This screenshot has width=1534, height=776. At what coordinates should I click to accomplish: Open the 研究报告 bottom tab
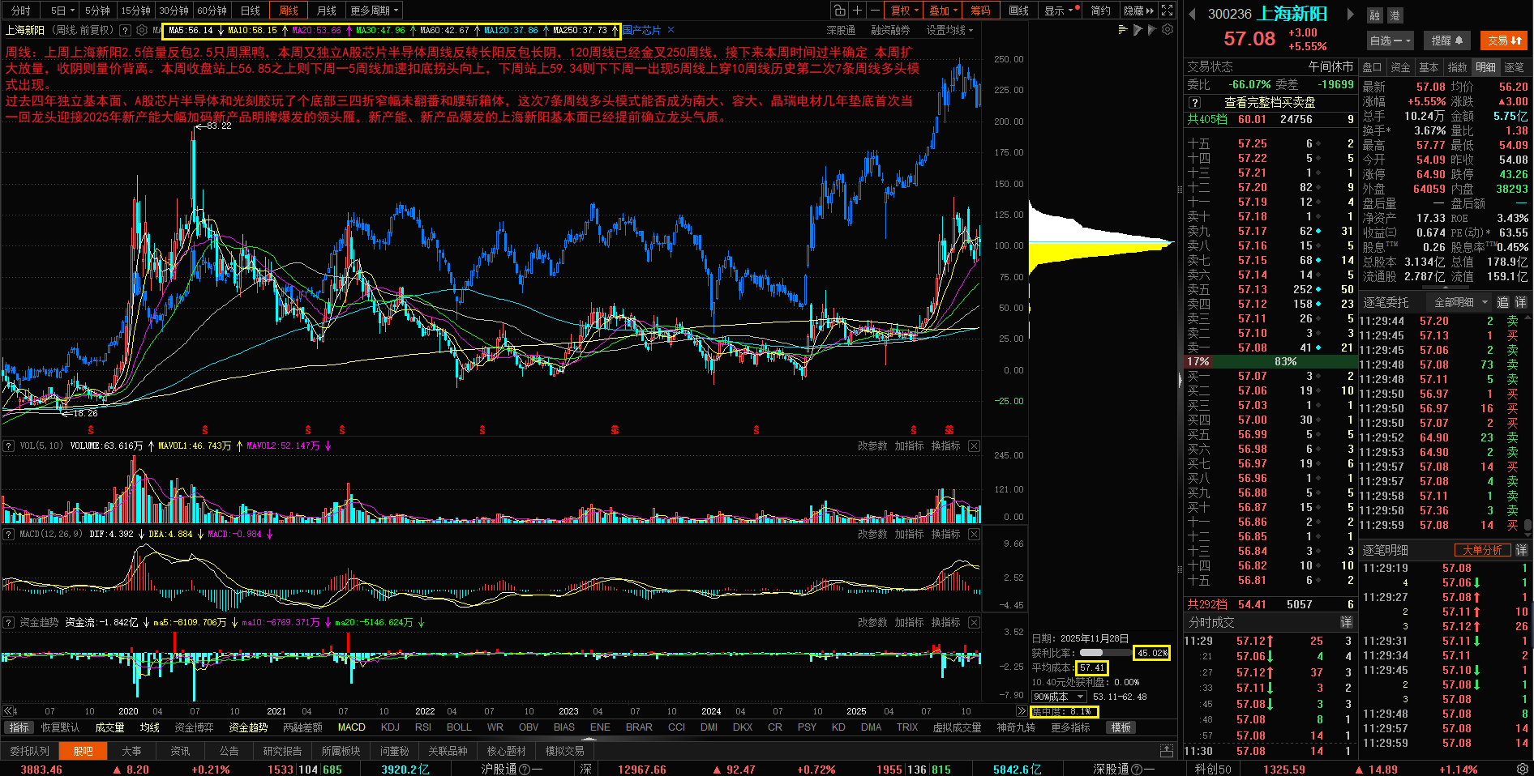click(282, 751)
